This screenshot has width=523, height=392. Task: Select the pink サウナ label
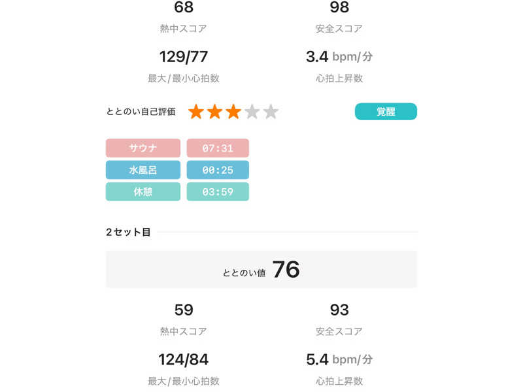143,148
